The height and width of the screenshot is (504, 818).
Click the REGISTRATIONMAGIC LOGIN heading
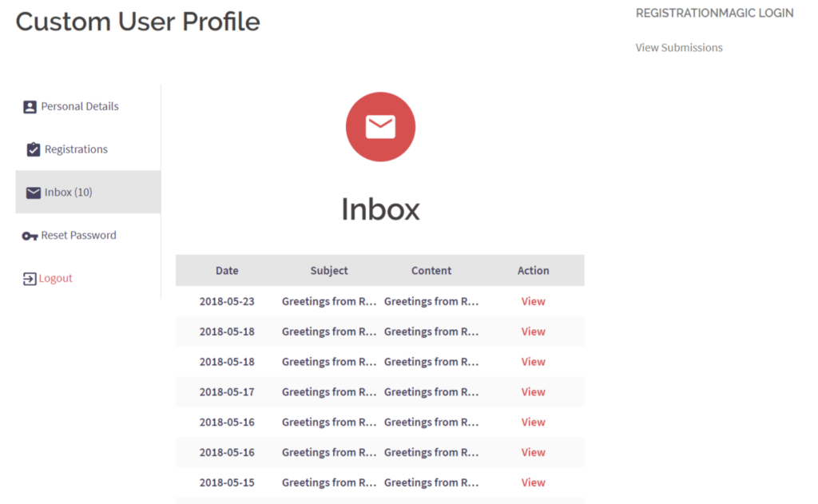click(x=714, y=13)
